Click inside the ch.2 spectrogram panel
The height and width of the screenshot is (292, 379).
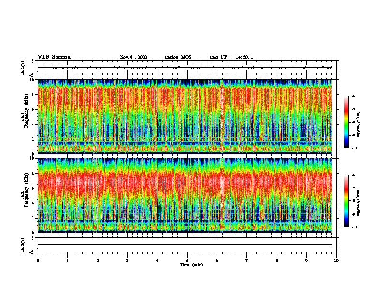point(185,196)
